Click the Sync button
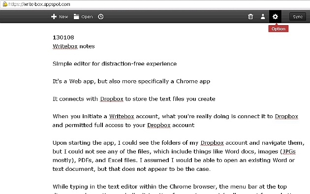The height and width of the screenshot is (194, 310). click(298, 17)
